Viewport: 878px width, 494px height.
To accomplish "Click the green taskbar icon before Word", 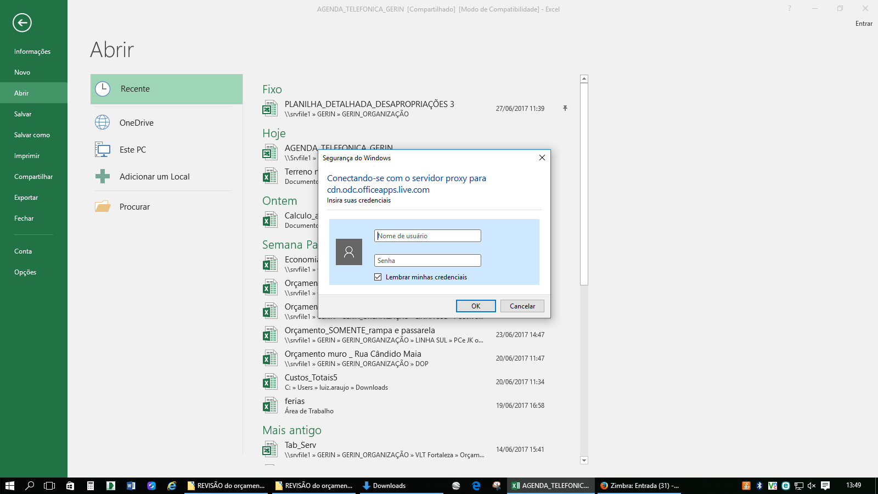I will click(x=111, y=486).
